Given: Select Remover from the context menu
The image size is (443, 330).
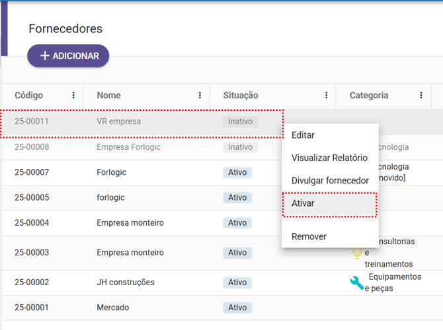Looking at the screenshot, I should pos(309,236).
